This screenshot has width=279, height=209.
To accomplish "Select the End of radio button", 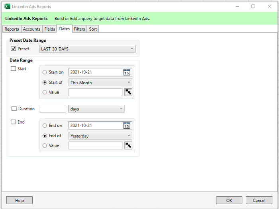I will pyautogui.click(x=45, y=136).
